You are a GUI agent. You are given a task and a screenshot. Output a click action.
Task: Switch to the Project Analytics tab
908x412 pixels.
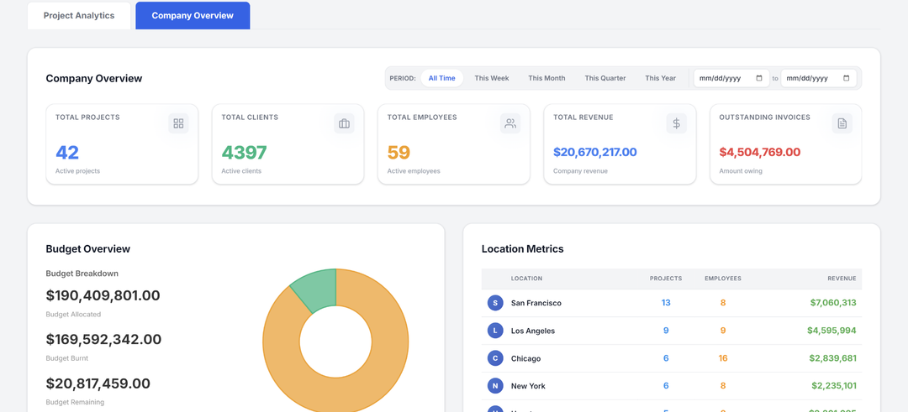click(79, 16)
